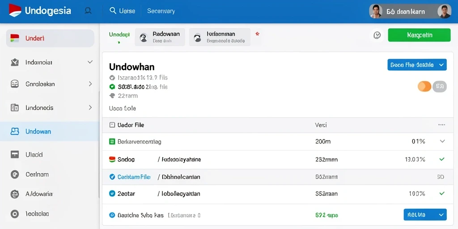The height and width of the screenshot is (229, 458).
Task: Select Undowan in the sidebar
Action: (50, 131)
